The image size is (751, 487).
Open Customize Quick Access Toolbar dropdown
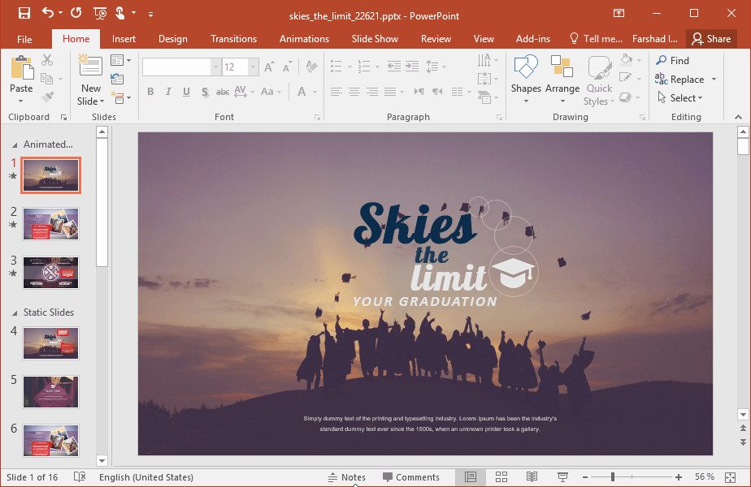[x=150, y=15]
